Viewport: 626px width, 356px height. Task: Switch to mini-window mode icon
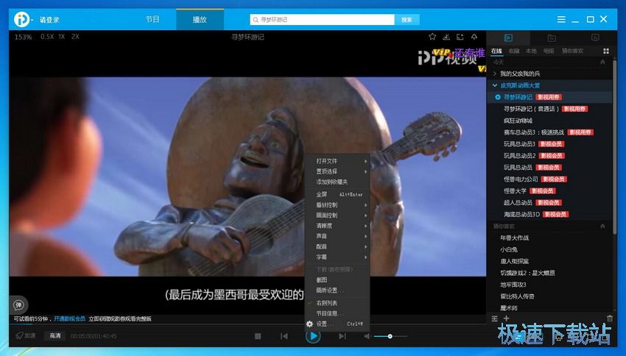(x=460, y=37)
